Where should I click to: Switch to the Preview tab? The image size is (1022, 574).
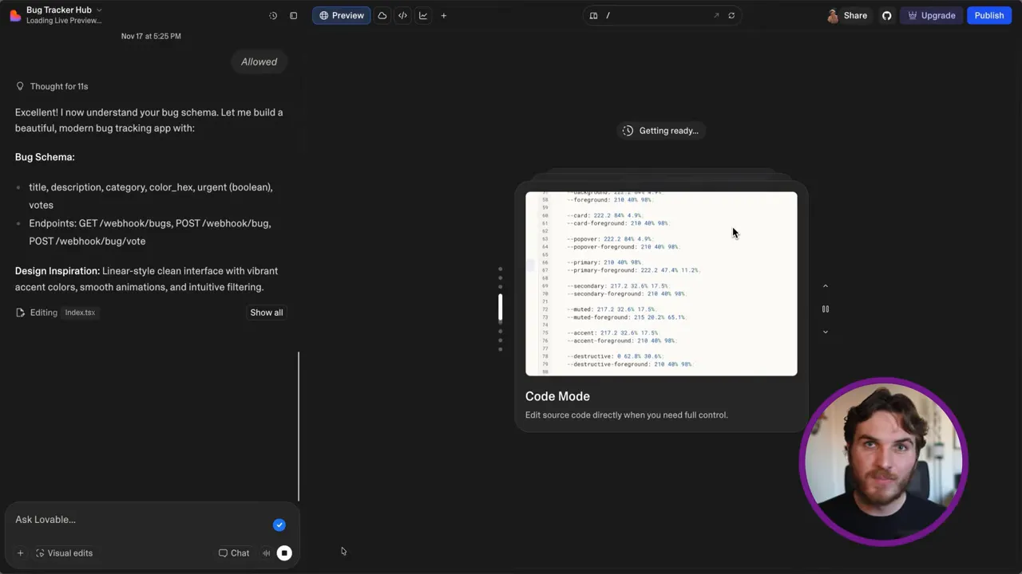click(x=342, y=15)
